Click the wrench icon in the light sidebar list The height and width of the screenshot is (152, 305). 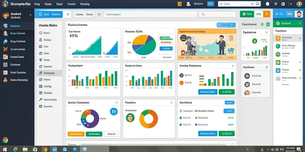pos(41,99)
